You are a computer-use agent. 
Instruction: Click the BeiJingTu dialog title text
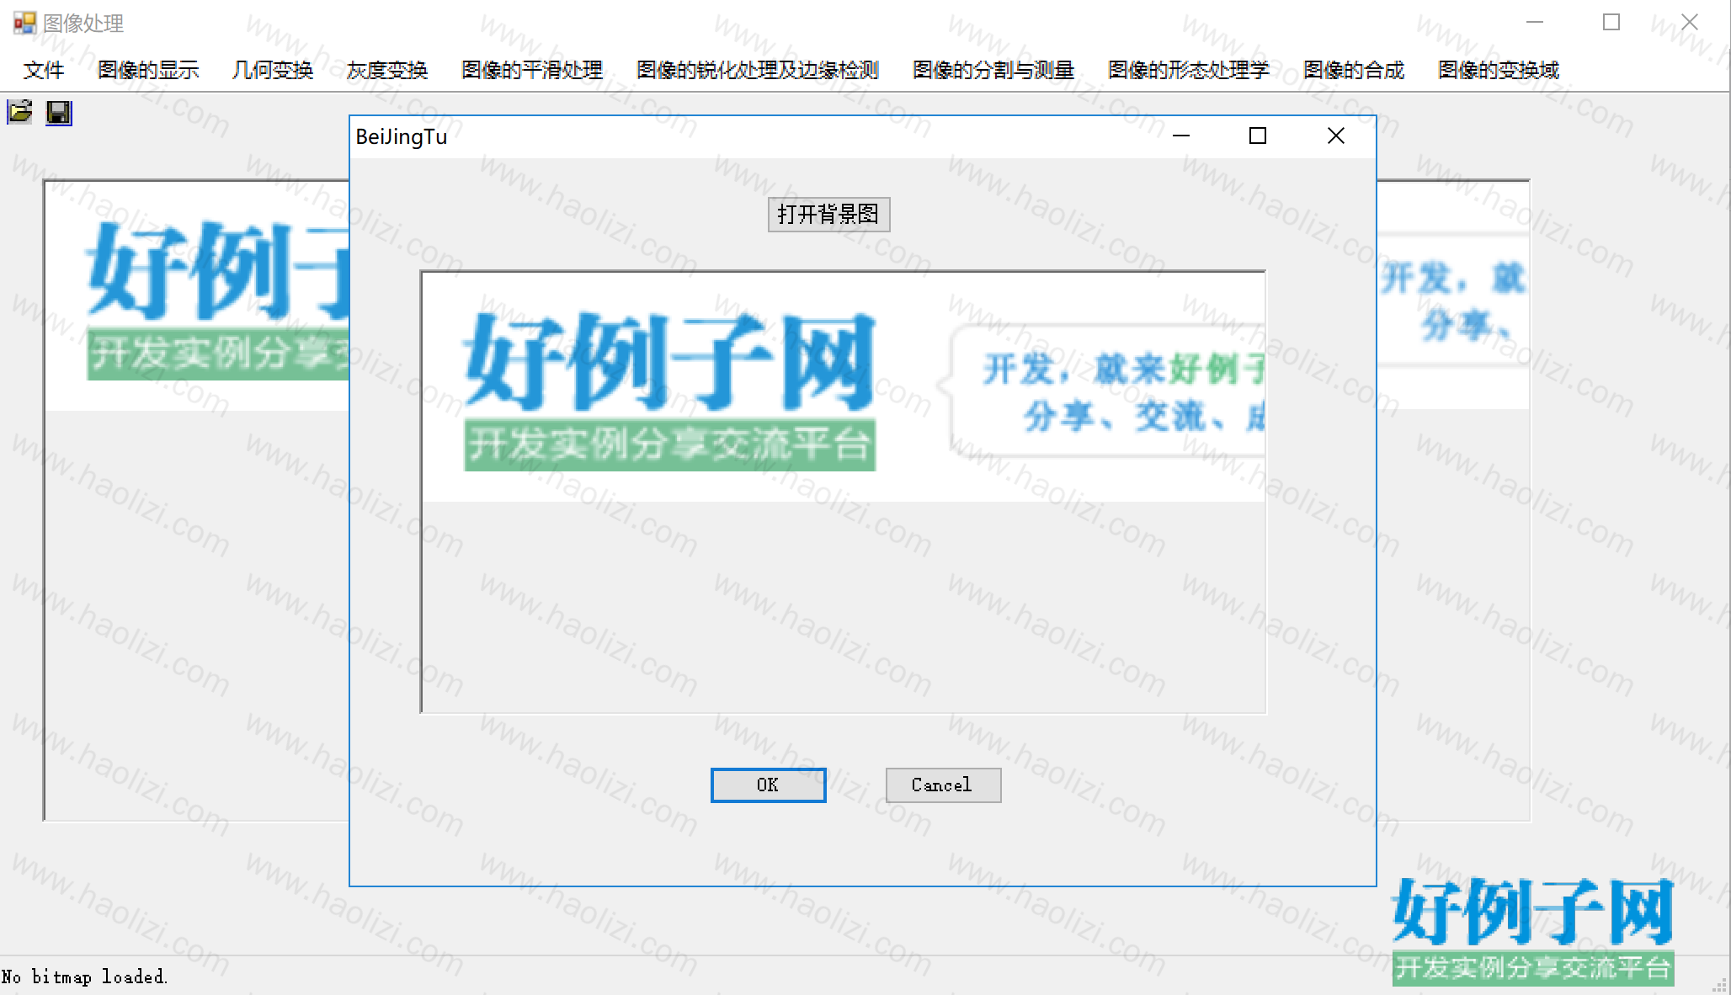pyautogui.click(x=402, y=137)
